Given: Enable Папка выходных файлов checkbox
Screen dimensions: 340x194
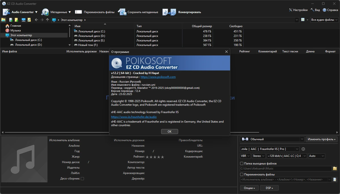Looking at the screenshot, I should click(242, 163).
